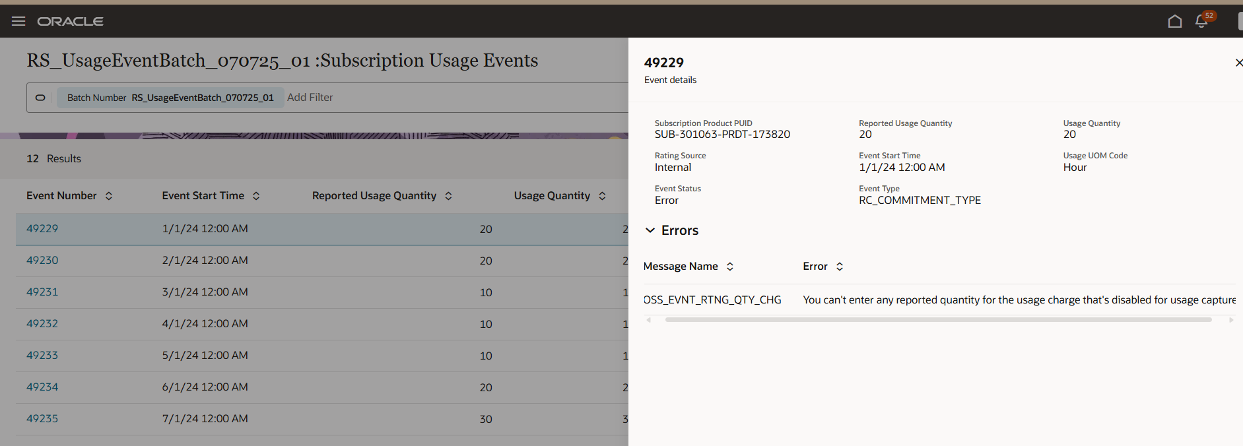The height and width of the screenshot is (446, 1243).
Task: Click the Event Status value Error
Action: (667, 201)
